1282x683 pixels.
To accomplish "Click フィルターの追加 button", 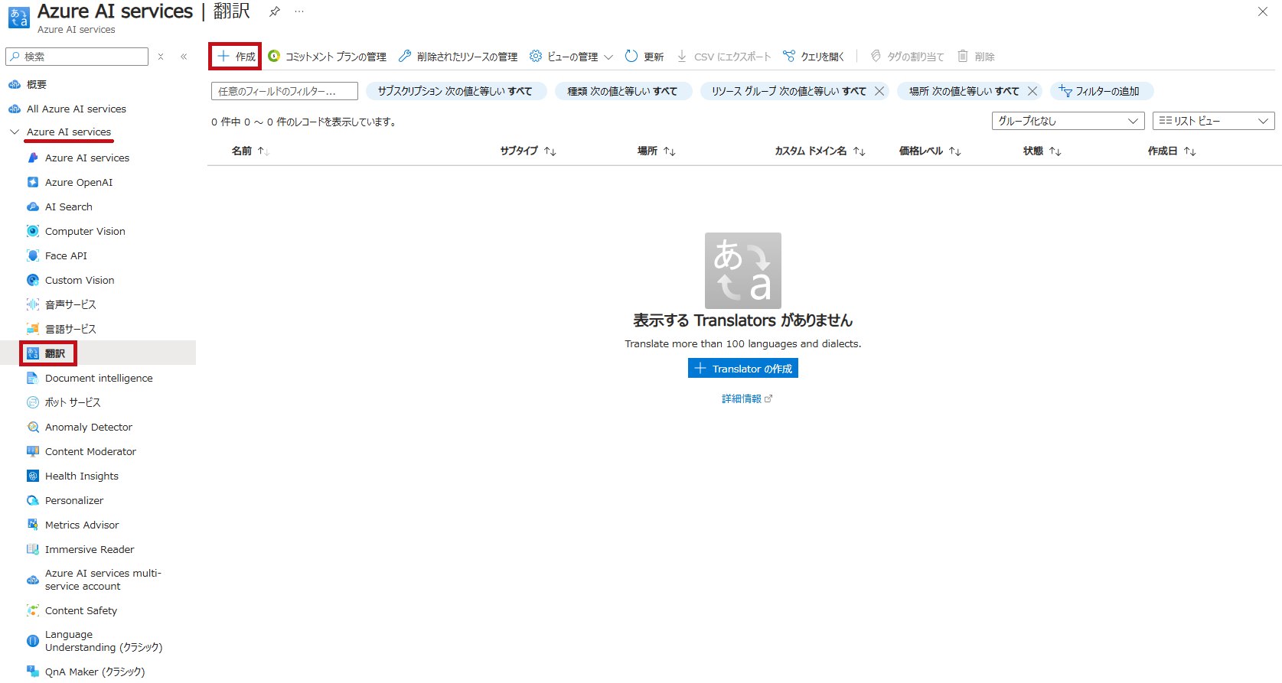I will 1101,91.
